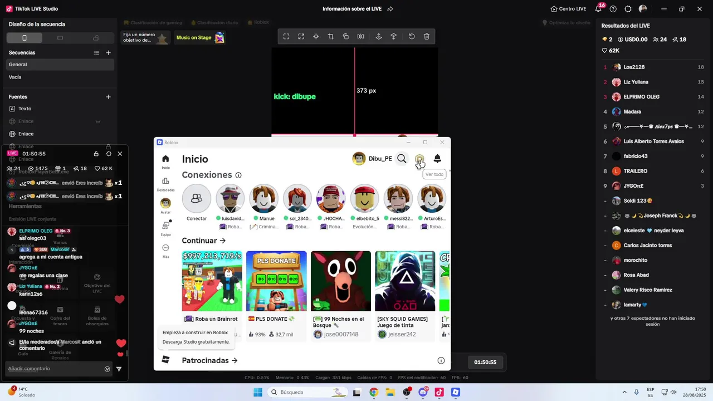This screenshot has height=401, width=713.
Task: Open Robux icon in the Roblox header
Action: pos(419,159)
